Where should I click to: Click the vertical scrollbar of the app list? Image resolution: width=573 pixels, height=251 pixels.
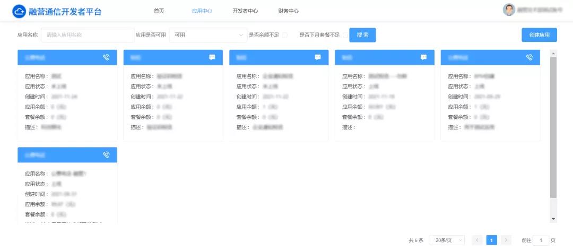553,127
